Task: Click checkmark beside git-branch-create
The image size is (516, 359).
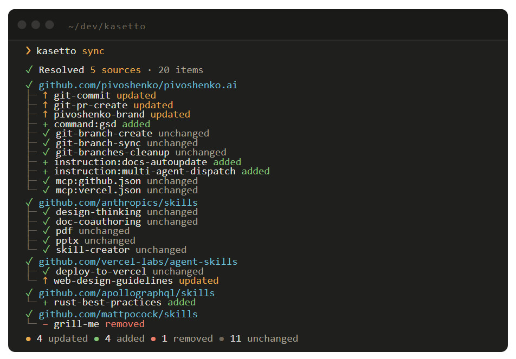Action: (x=46, y=133)
